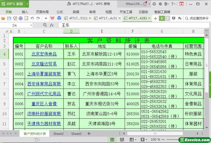Open the 插入 ribbon tab
Screen dimensions: 211x143
(25, 12)
